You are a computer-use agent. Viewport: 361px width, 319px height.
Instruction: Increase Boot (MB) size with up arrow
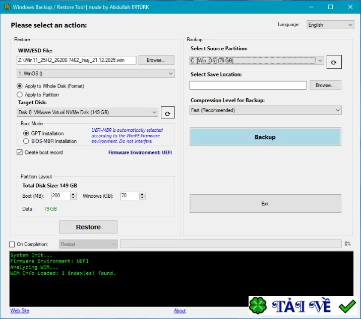73,194
